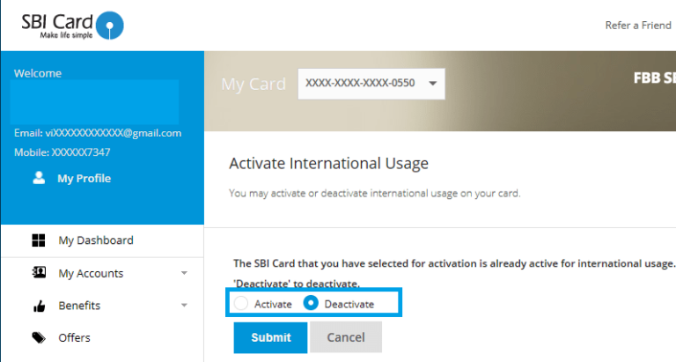Click the Benefits thumbs-up icon
Screen dimensions: 676x362
click(39, 306)
